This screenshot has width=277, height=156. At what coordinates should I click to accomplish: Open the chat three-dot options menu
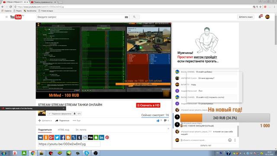[x=235, y=140]
